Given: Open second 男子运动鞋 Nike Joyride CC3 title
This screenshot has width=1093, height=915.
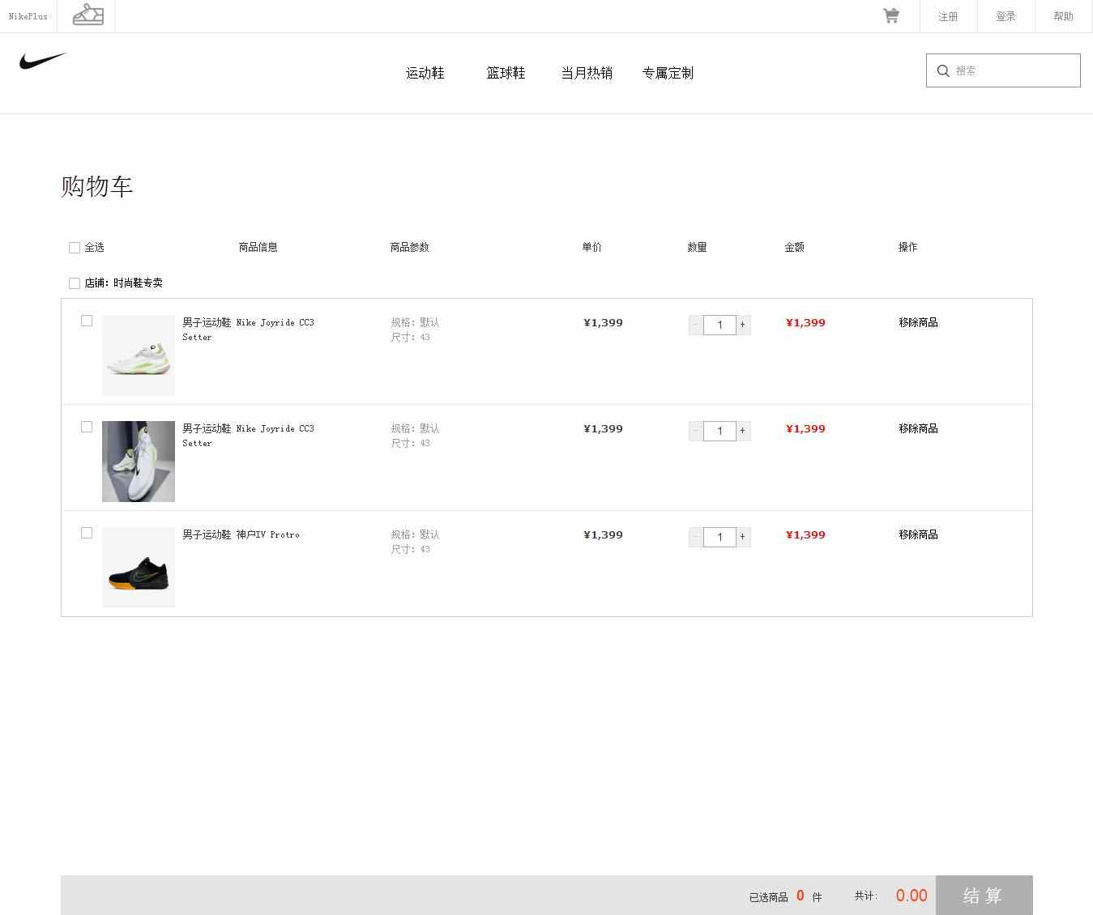Looking at the screenshot, I should point(248,436).
